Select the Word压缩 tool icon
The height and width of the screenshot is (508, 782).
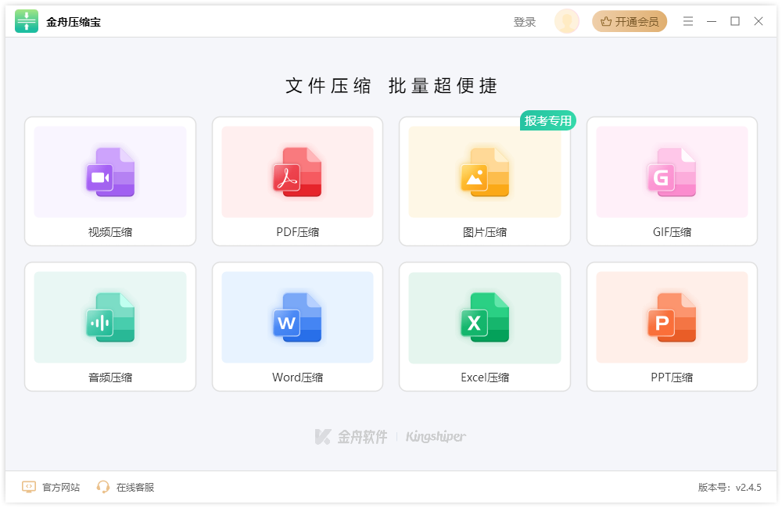pos(297,317)
